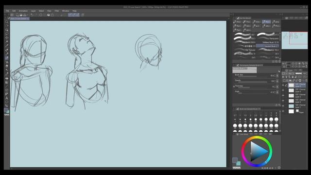Choose the Sampled Brush 2.7 sub tool
This screenshot has width=311, height=175.
point(268,46)
